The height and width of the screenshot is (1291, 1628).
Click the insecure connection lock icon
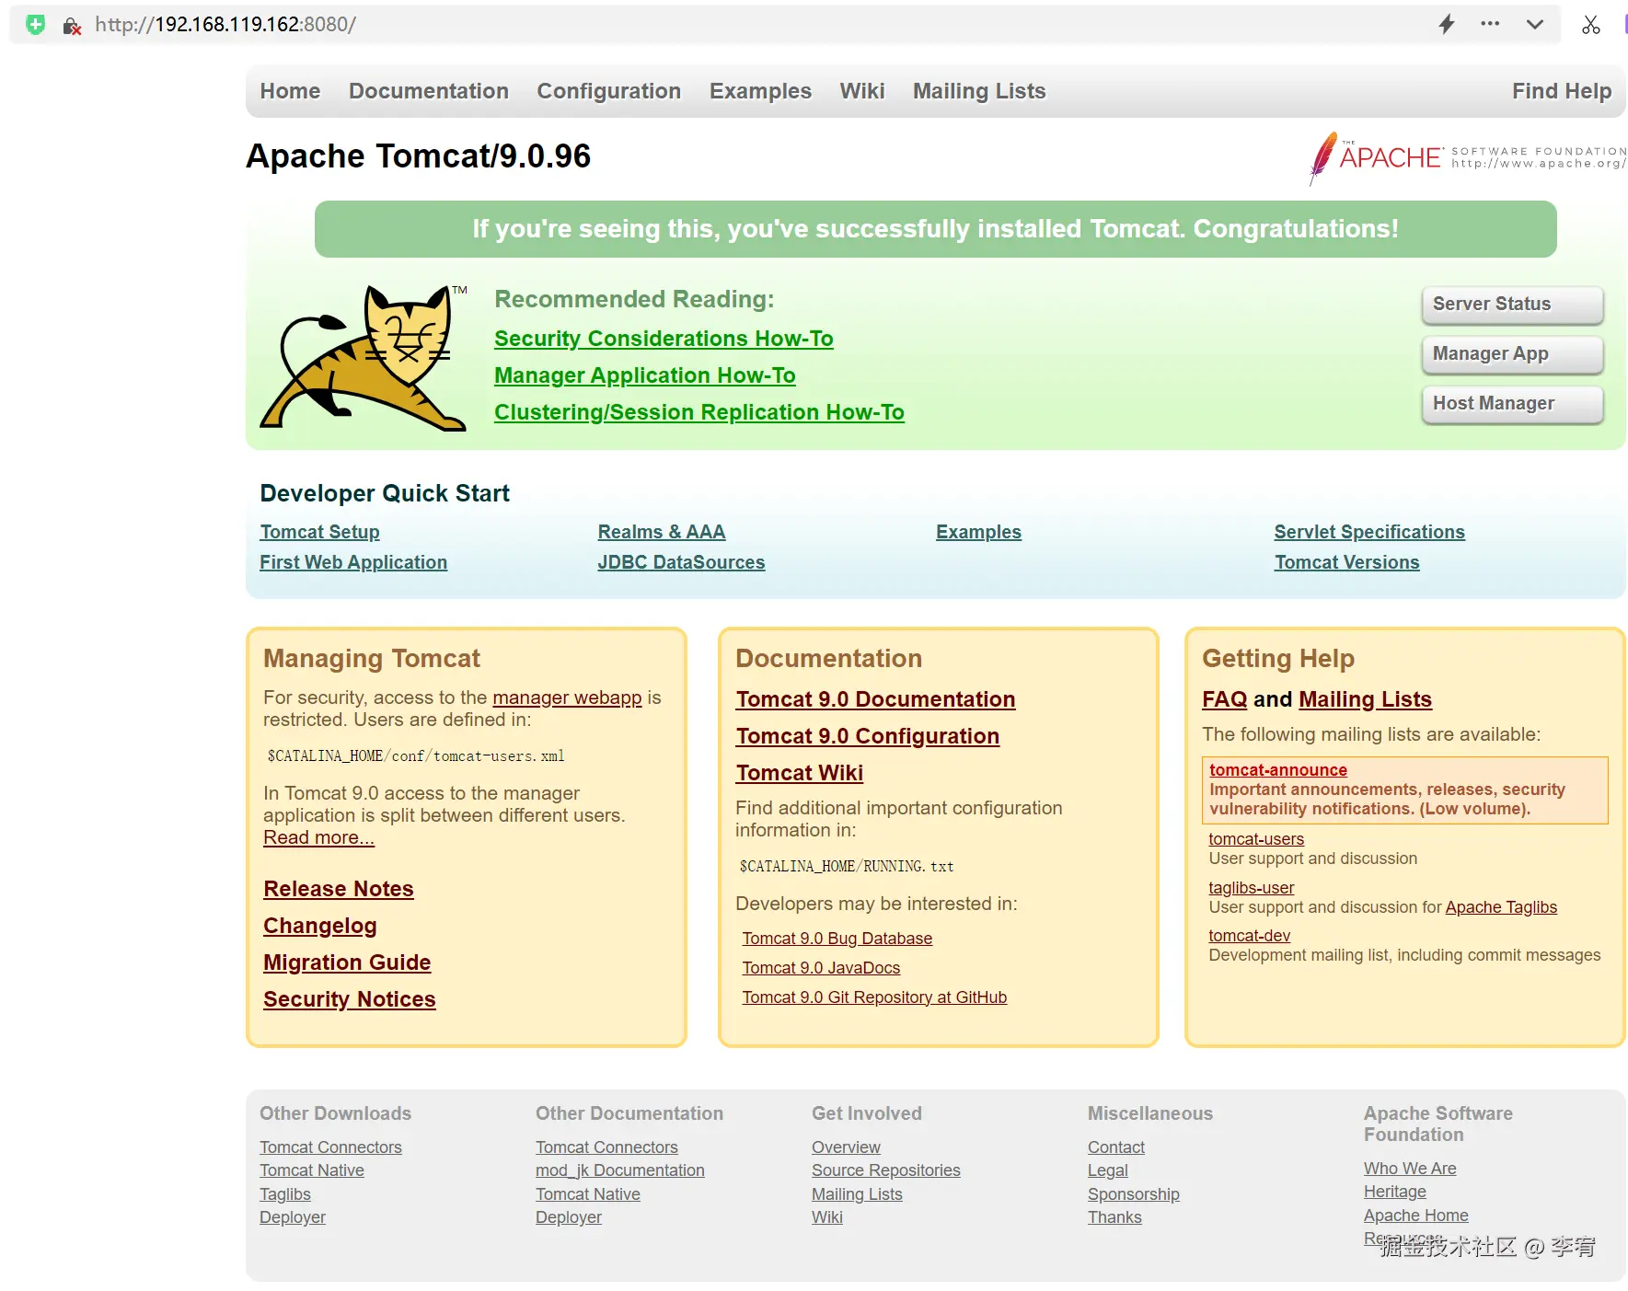coord(72,26)
